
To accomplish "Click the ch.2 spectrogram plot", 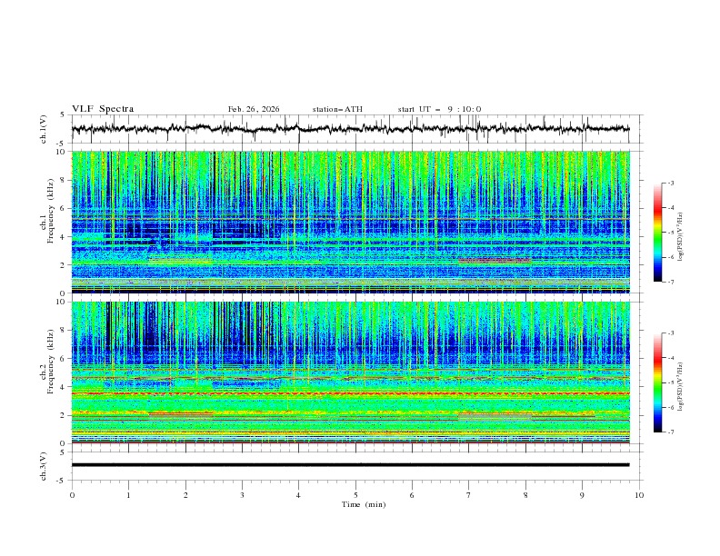I will (x=350, y=372).
